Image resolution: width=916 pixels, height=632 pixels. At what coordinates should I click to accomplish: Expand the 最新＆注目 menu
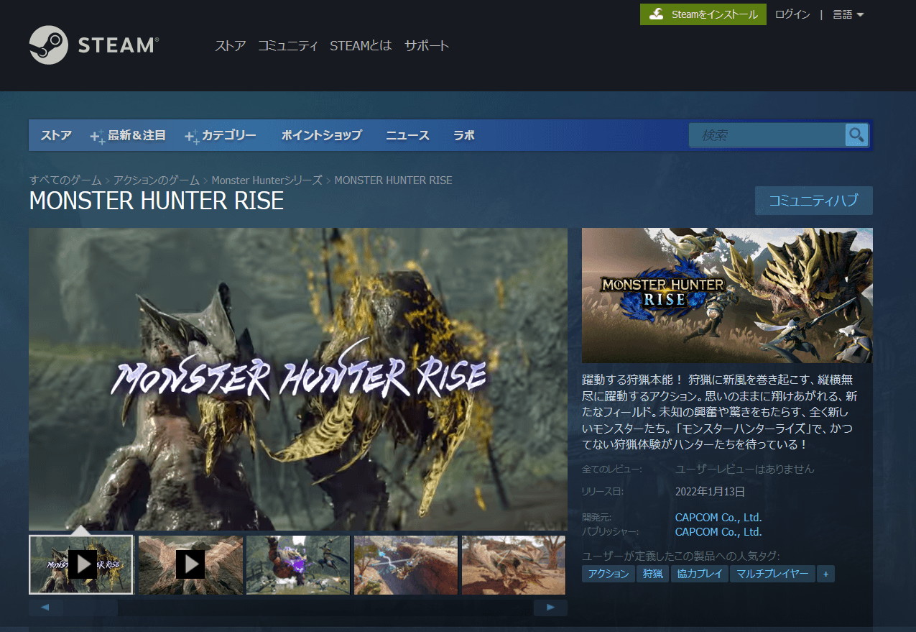pos(129,135)
